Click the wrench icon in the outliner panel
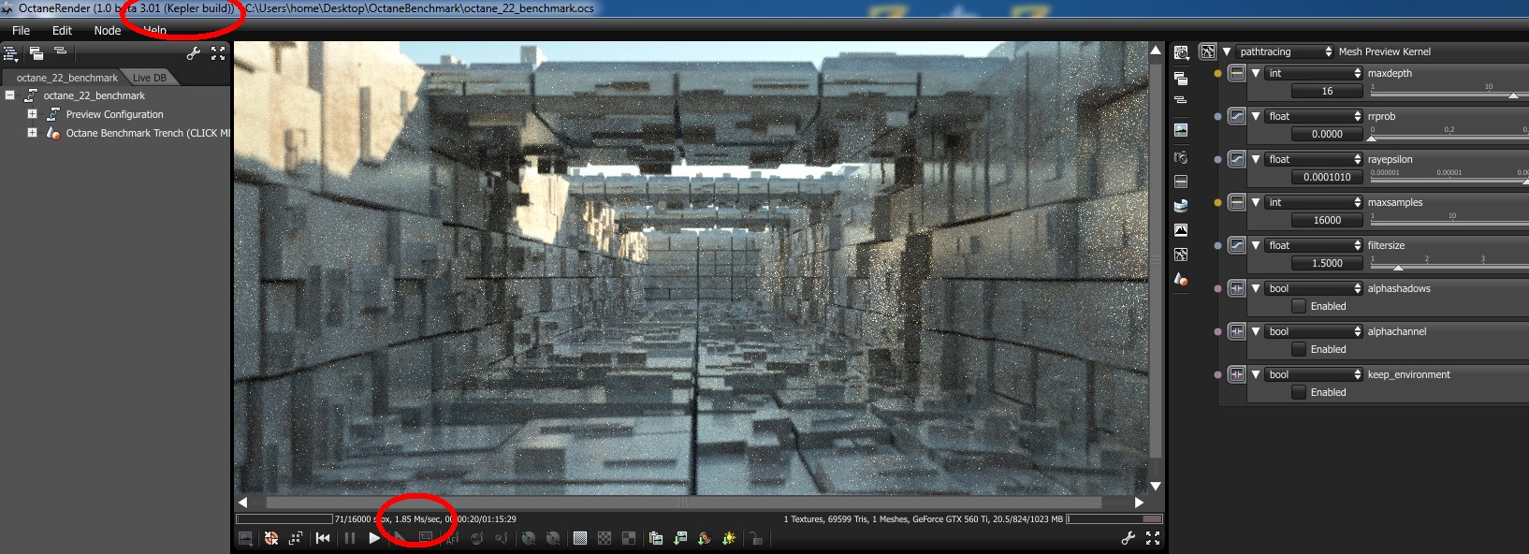 click(x=194, y=53)
